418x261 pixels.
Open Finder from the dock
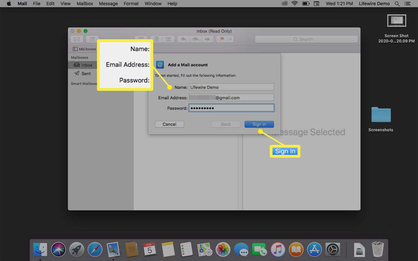coord(40,249)
